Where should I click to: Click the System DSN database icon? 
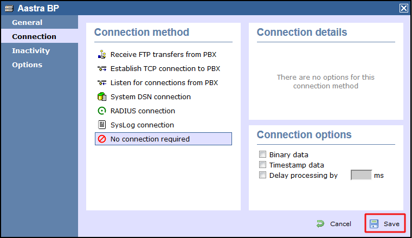point(101,97)
